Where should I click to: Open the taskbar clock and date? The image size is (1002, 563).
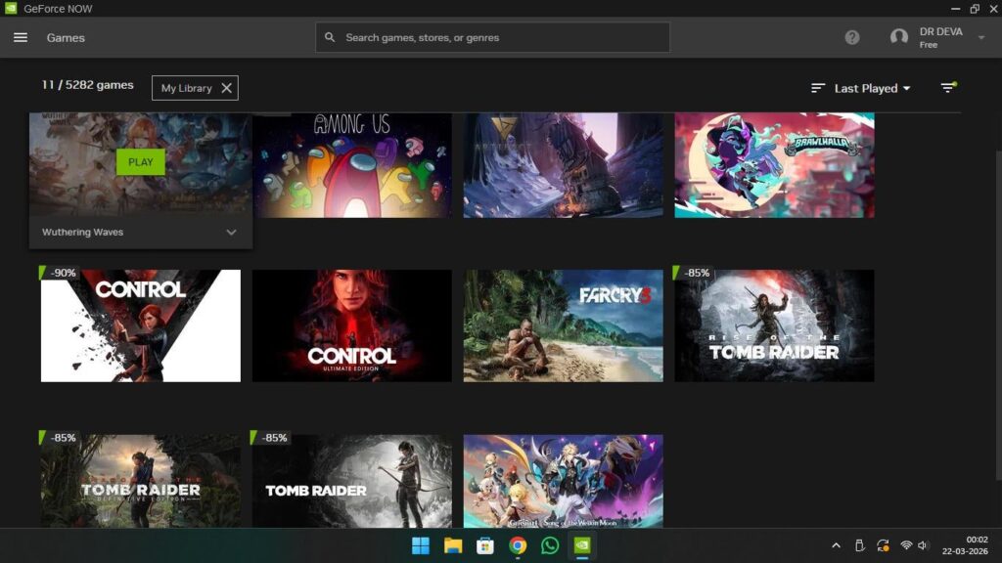pyautogui.click(x=965, y=545)
